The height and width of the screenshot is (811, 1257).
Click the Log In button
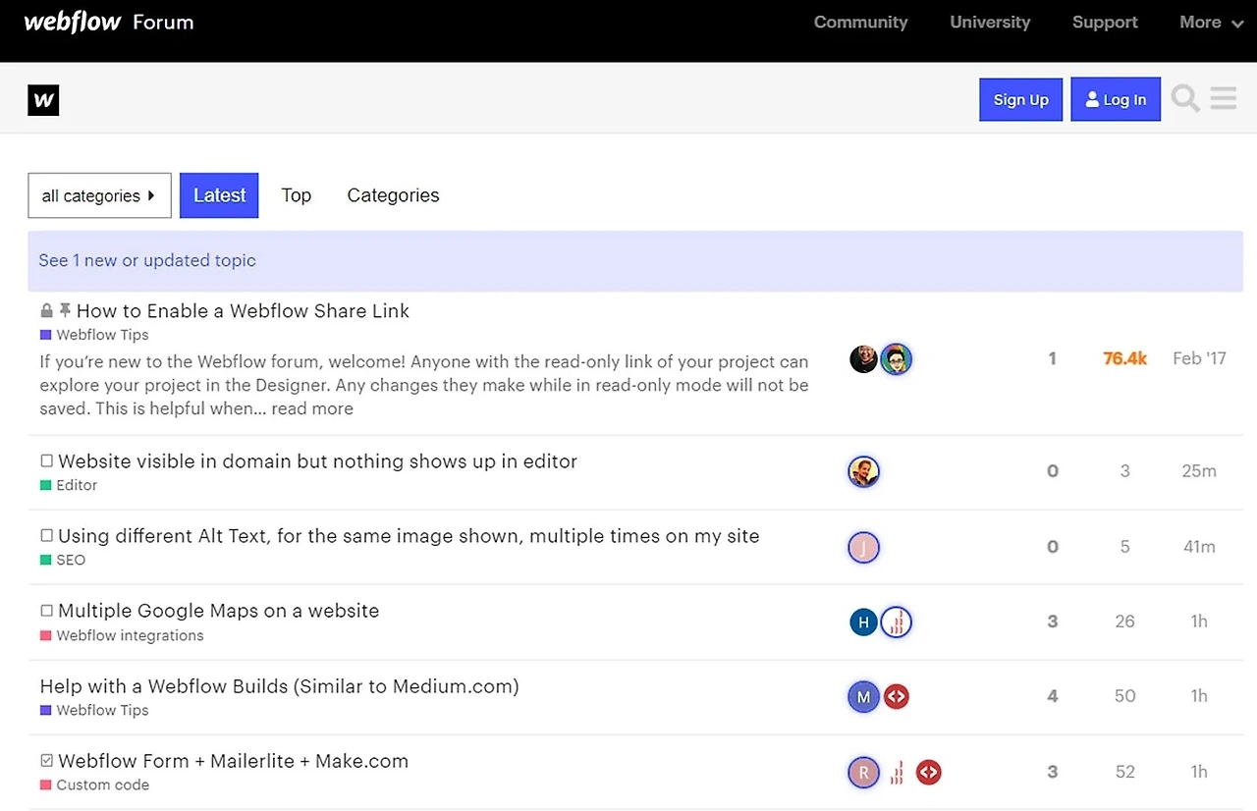point(1116,99)
